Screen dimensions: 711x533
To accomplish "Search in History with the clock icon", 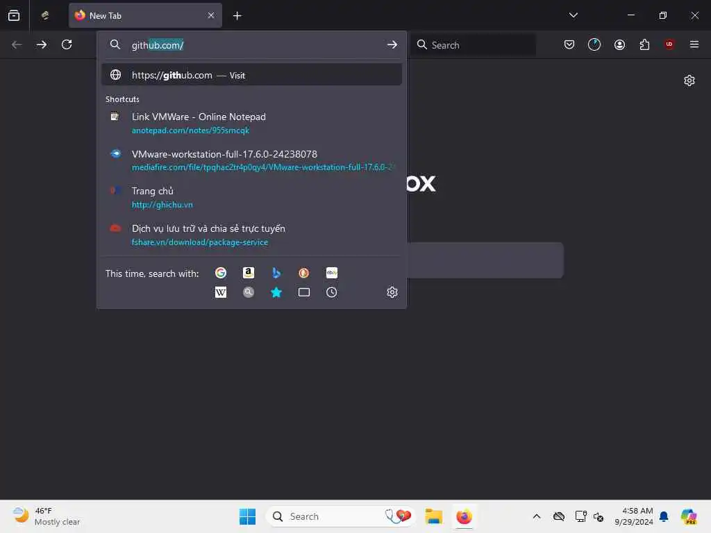I will coord(331,292).
